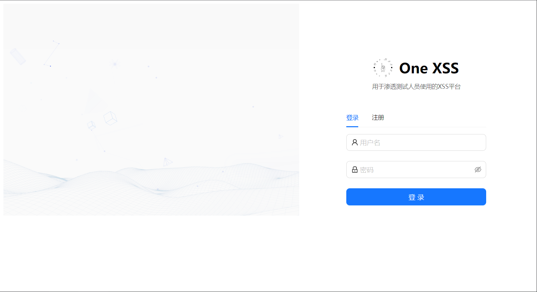537x292 pixels.
Task: Click the smaller wireframe cube in illustration
Action: pyautogui.click(x=91, y=125)
